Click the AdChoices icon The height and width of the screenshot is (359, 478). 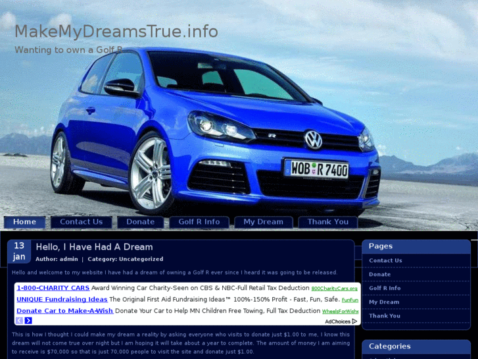tap(354, 321)
